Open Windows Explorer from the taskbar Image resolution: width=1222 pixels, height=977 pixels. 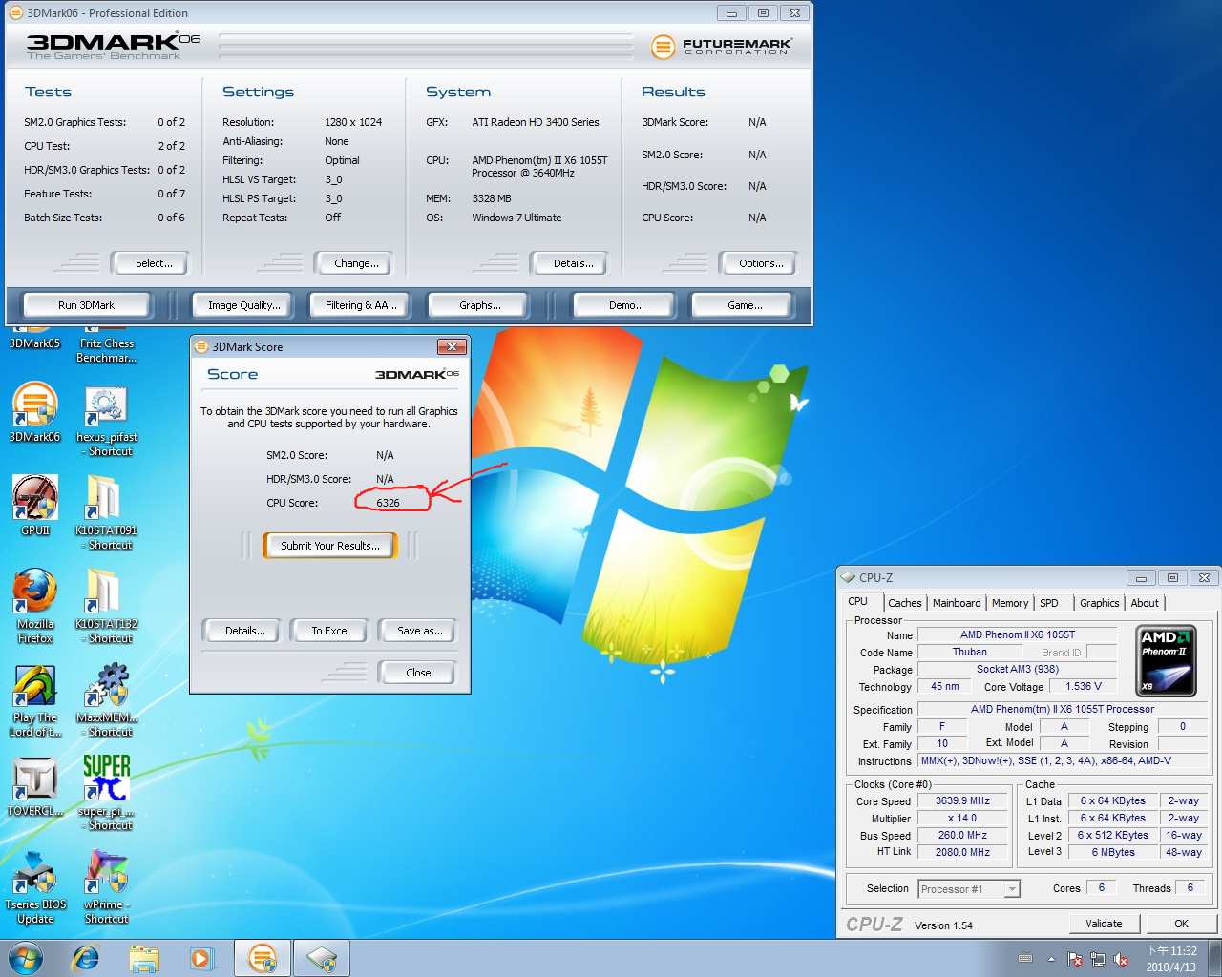point(144,958)
